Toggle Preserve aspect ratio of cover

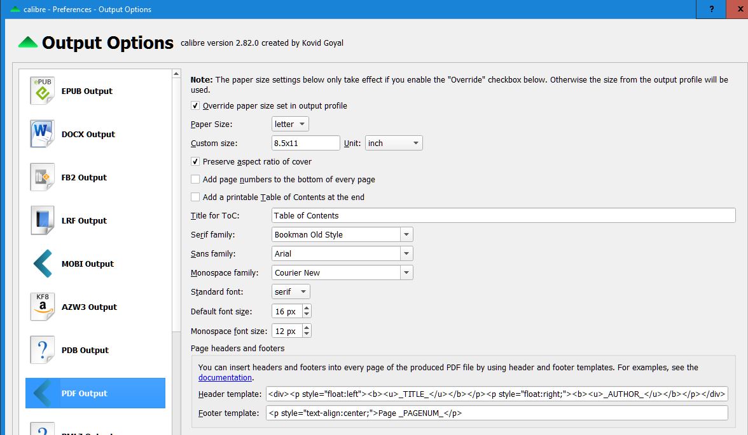pyautogui.click(x=195, y=161)
